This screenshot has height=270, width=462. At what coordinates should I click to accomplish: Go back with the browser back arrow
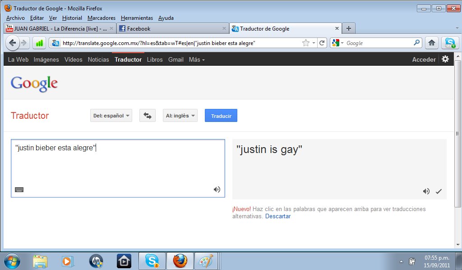(12, 43)
